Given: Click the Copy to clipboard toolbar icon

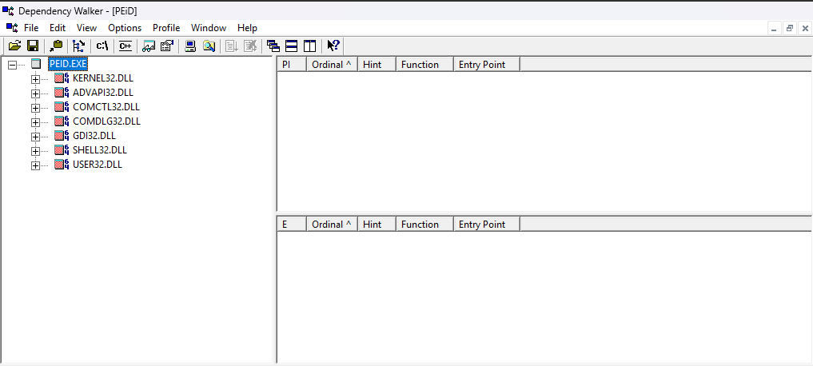Looking at the screenshot, I should tap(56, 46).
